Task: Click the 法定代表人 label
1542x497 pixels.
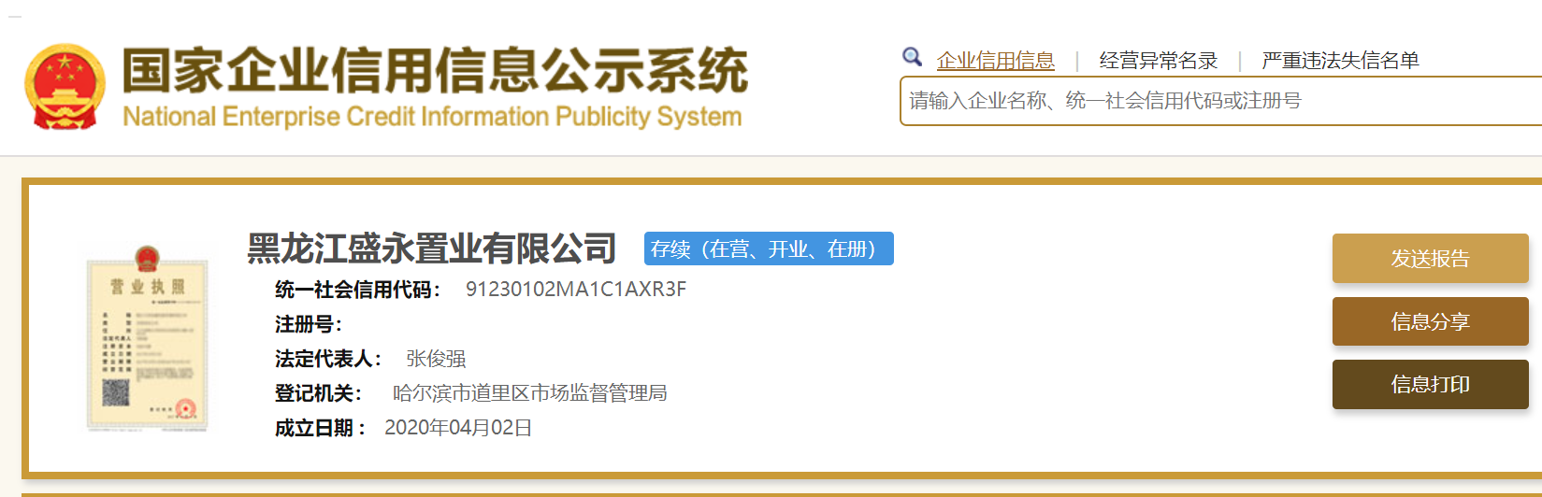Action: 328,359
